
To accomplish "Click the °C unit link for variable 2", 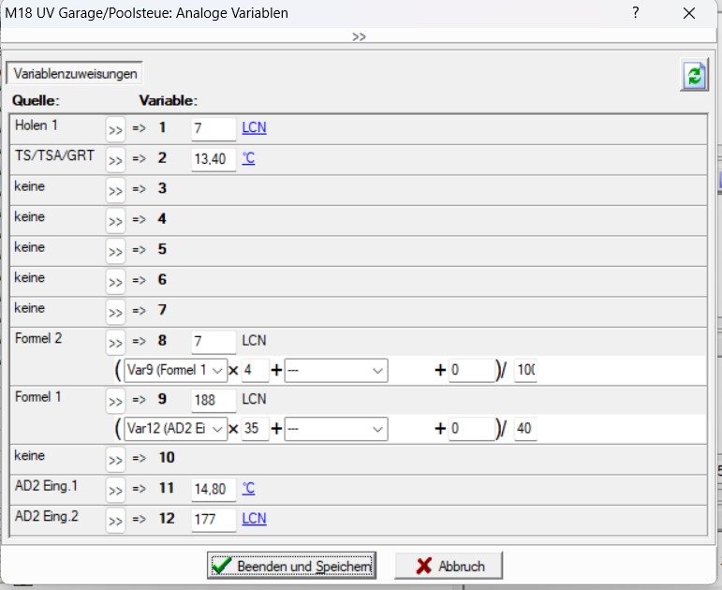I will coord(248,158).
